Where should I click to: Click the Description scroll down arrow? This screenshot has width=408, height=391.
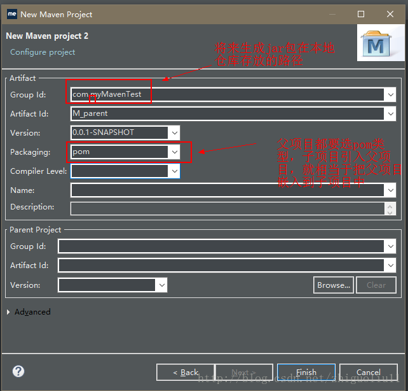[x=390, y=212]
